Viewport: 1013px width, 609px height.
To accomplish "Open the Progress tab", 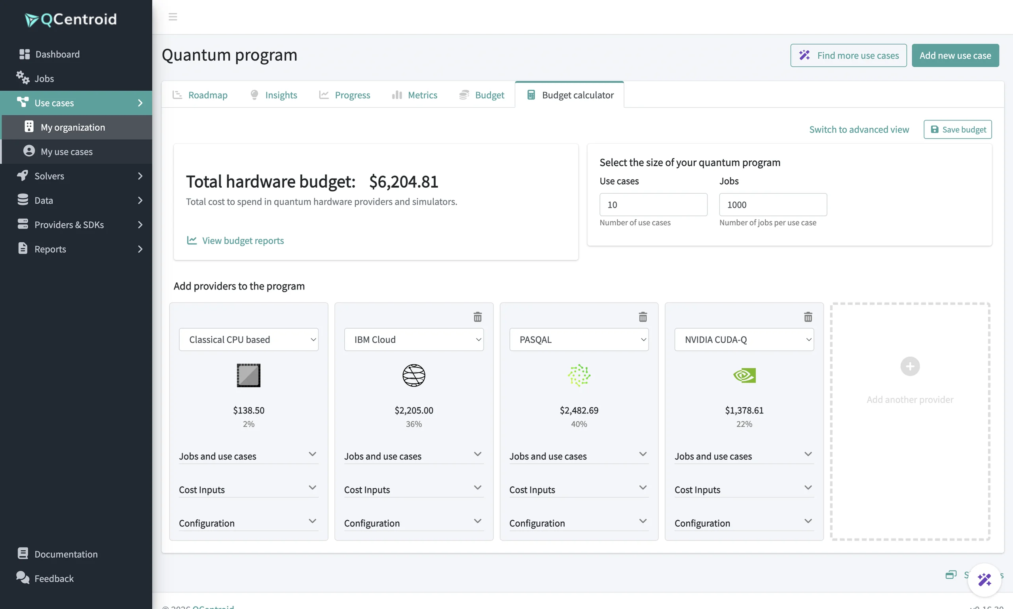I will (x=345, y=95).
